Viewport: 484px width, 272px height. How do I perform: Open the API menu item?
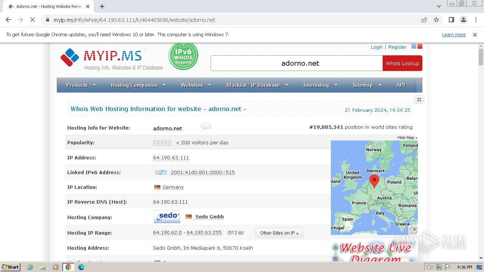pyautogui.click(x=401, y=85)
